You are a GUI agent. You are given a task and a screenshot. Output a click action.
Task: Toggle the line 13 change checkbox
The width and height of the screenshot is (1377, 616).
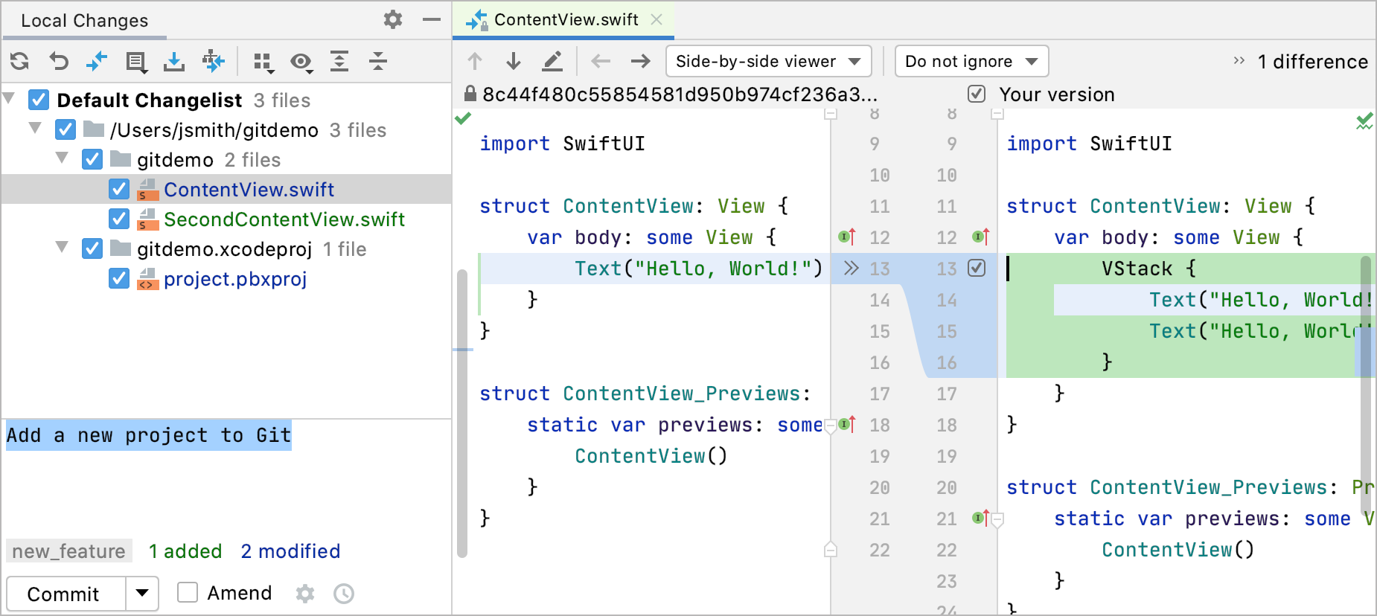tap(977, 268)
